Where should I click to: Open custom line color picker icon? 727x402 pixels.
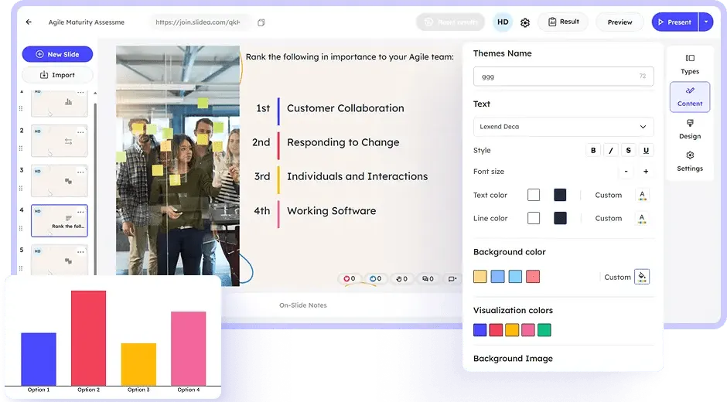(x=643, y=219)
